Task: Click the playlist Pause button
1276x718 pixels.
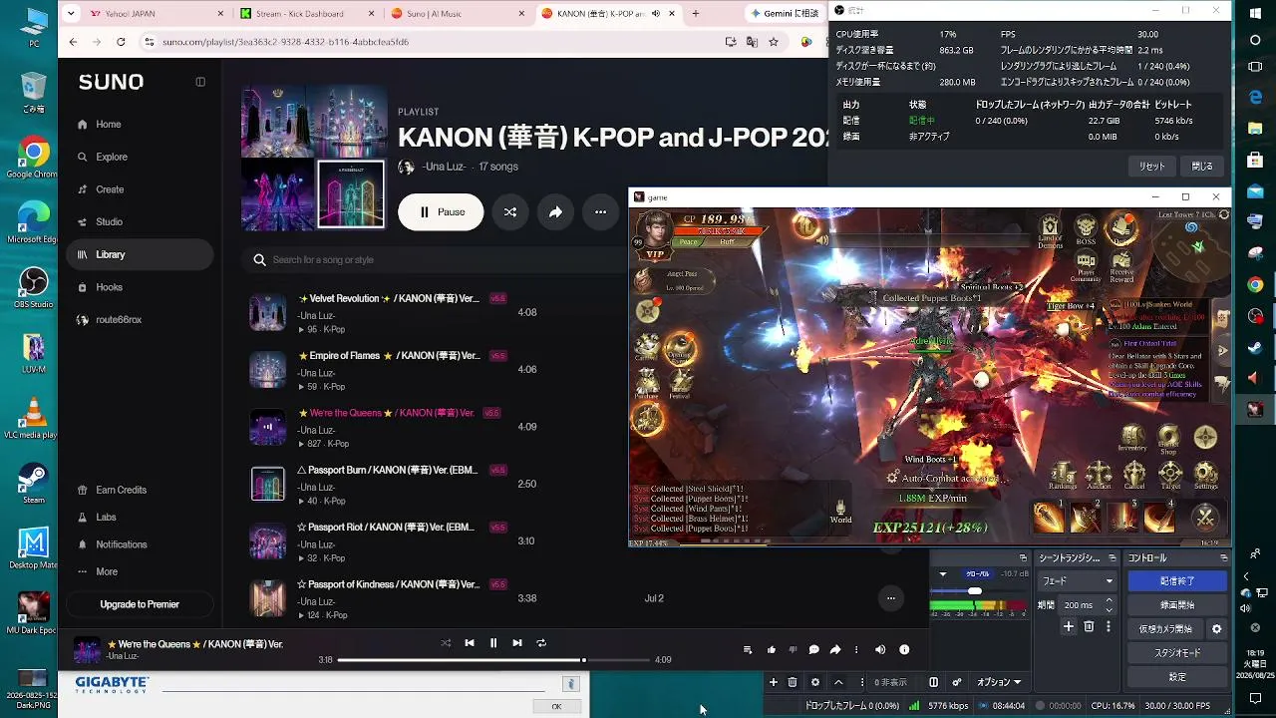Action: tap(441, 212)
